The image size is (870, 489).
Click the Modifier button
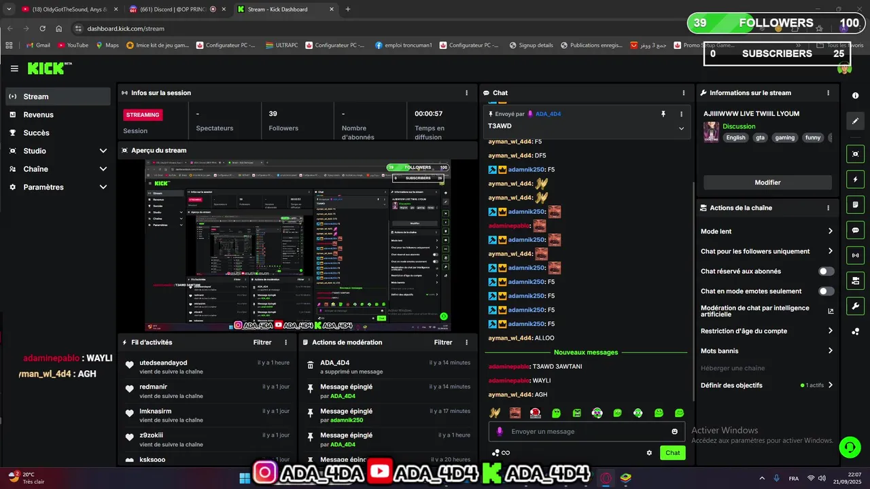[767, 183]
